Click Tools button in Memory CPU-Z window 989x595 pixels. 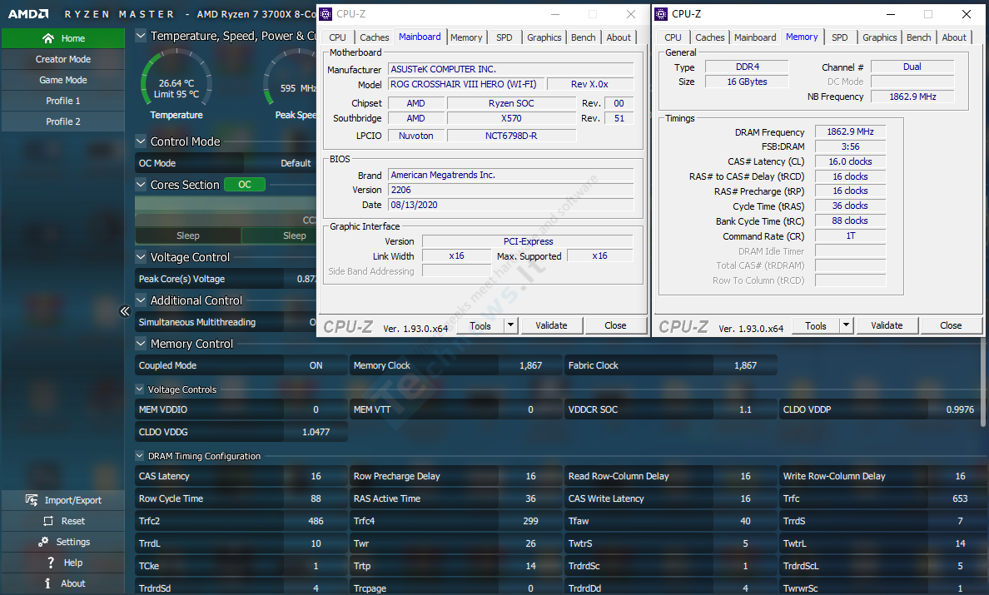[x=816, y=325]
